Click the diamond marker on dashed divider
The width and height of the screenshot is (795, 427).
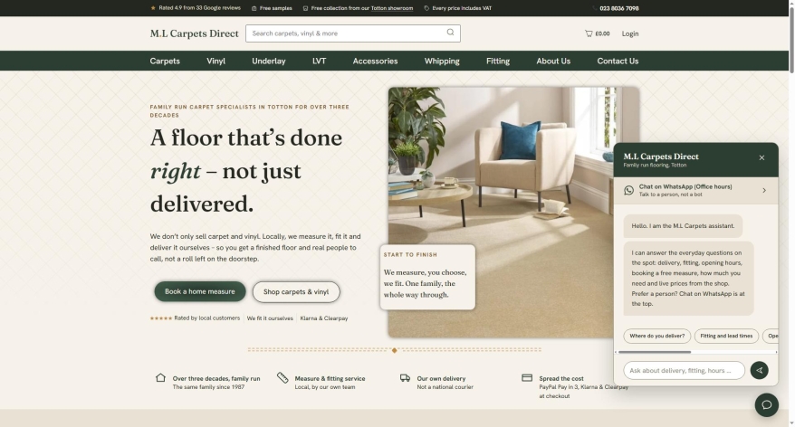[395, 350]
